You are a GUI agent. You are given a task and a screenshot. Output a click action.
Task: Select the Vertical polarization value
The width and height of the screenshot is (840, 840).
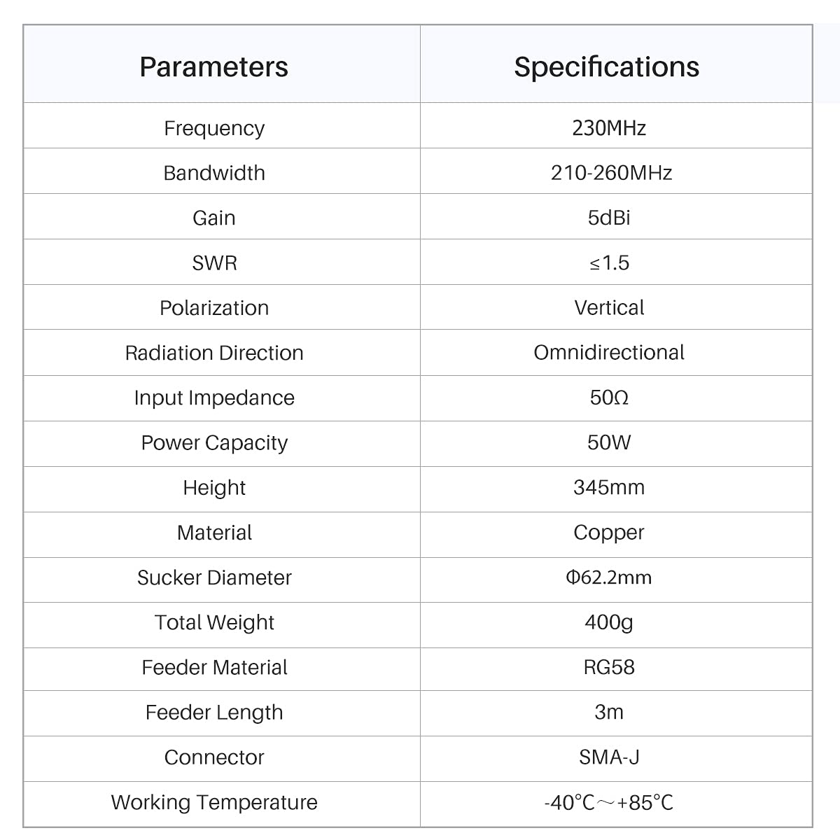609,308
